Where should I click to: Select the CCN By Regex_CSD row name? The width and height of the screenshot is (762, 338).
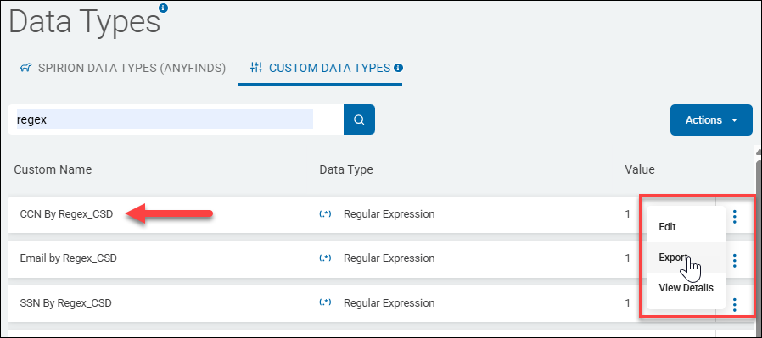click(x=66, y=213)
